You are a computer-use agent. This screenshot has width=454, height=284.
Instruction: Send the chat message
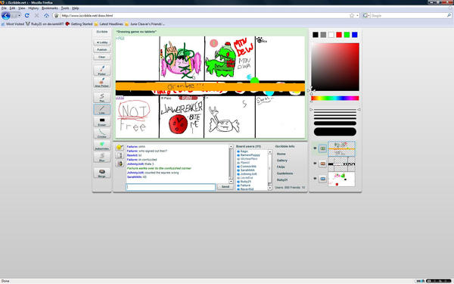pos(225,186)
